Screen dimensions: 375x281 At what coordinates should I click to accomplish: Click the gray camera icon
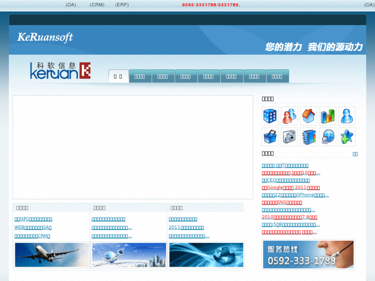pyautogui.click(x=289, y=137)
